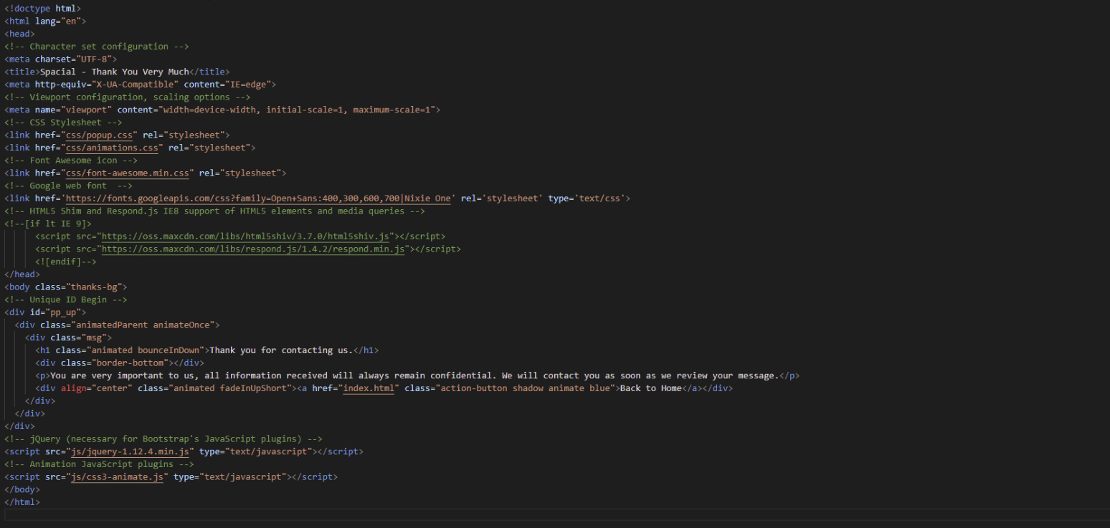The width and height of the screenshot is (1110, 528).
Task: Click the 'HTML5 Shim and Respond.js' comment
Action: click(214, 211)
